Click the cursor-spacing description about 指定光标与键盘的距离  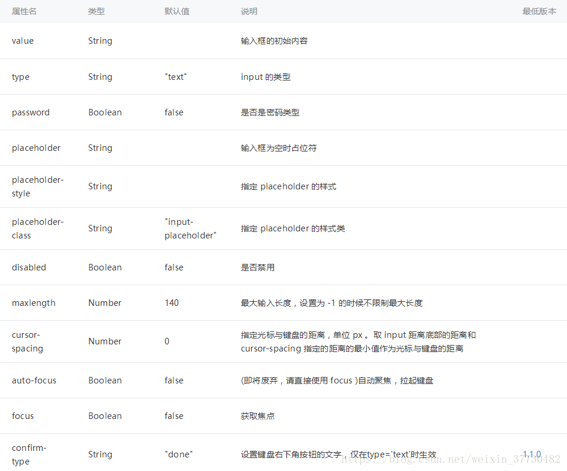pos(358,341)
